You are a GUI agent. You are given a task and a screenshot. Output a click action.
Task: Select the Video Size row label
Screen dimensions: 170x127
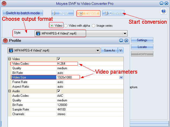19,77
